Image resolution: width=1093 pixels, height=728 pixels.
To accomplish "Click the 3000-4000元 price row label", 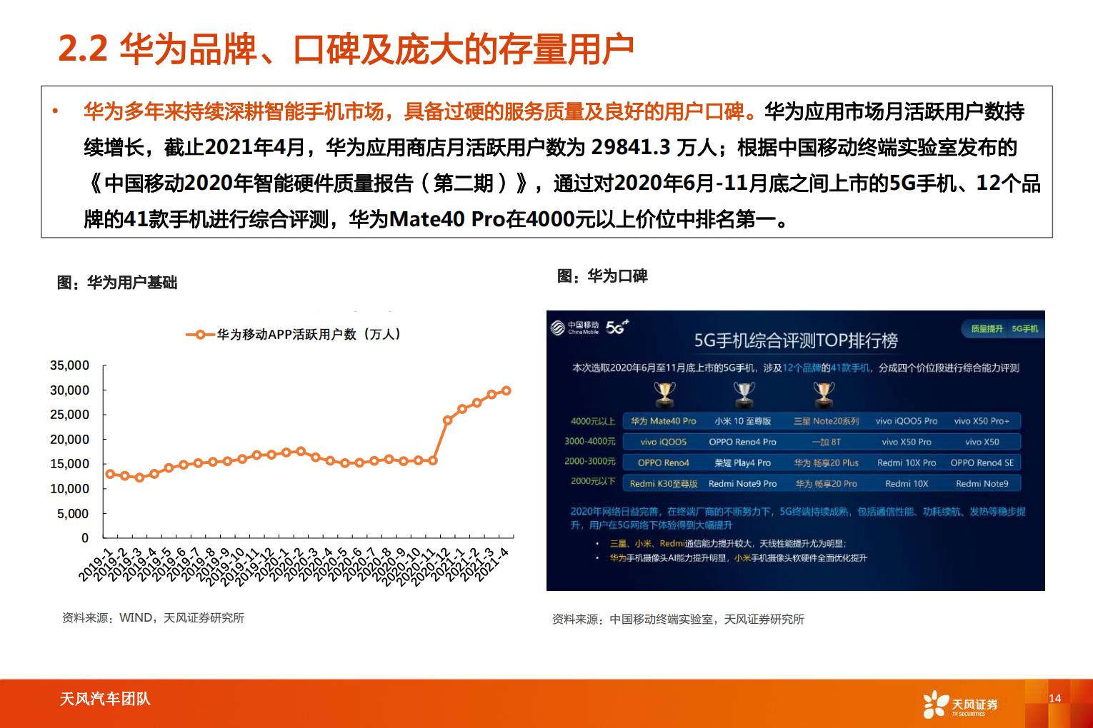I will click(590, 441).
